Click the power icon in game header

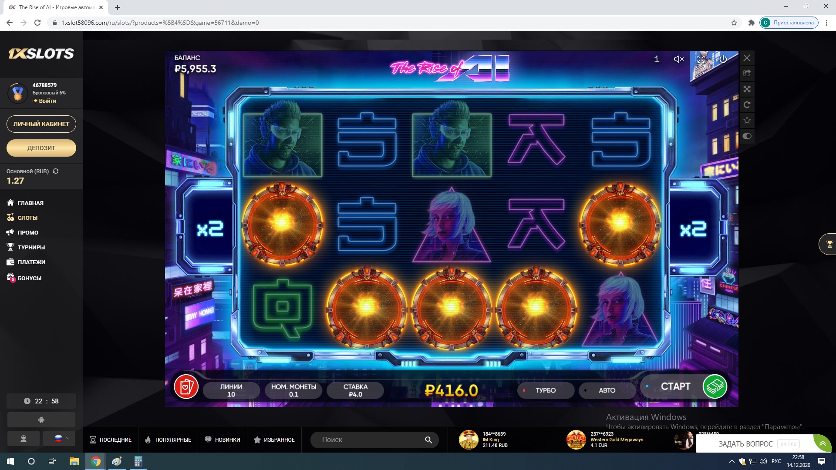coord(723,59)
